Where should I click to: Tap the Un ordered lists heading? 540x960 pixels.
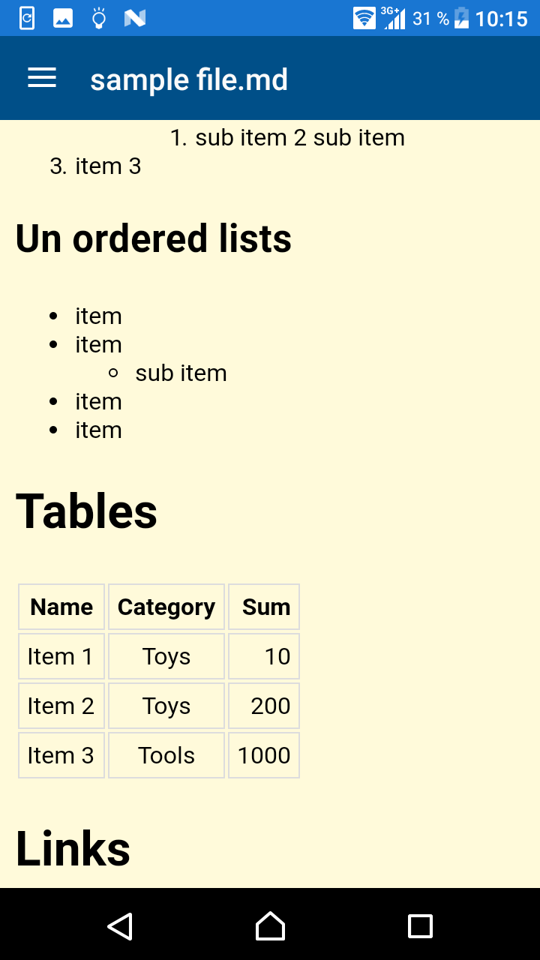click(154, 238)
